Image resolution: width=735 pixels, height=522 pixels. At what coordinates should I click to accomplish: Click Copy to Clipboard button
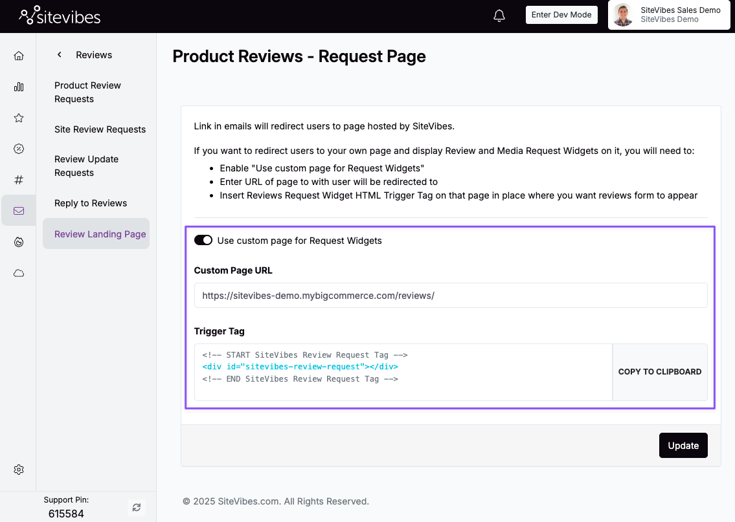pos(660,372)
